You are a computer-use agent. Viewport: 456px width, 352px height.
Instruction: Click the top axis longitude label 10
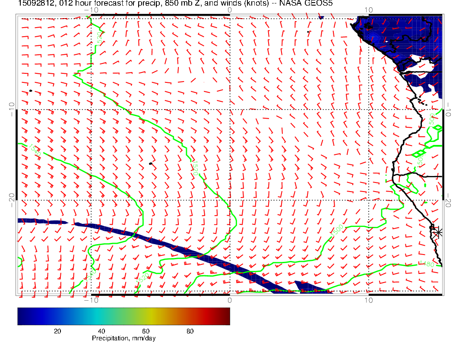pos(368,9)
